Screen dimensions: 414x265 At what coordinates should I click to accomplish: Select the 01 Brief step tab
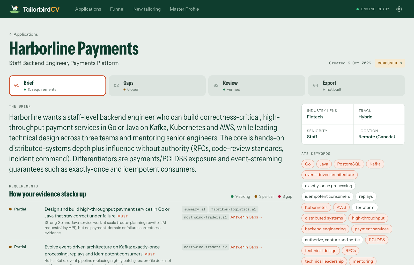[x=57, y=86]
